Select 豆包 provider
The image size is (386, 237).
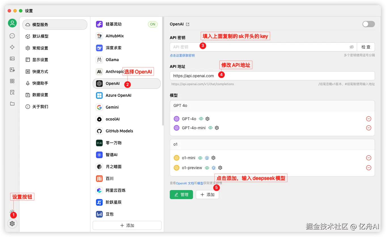tap(127, 214)
